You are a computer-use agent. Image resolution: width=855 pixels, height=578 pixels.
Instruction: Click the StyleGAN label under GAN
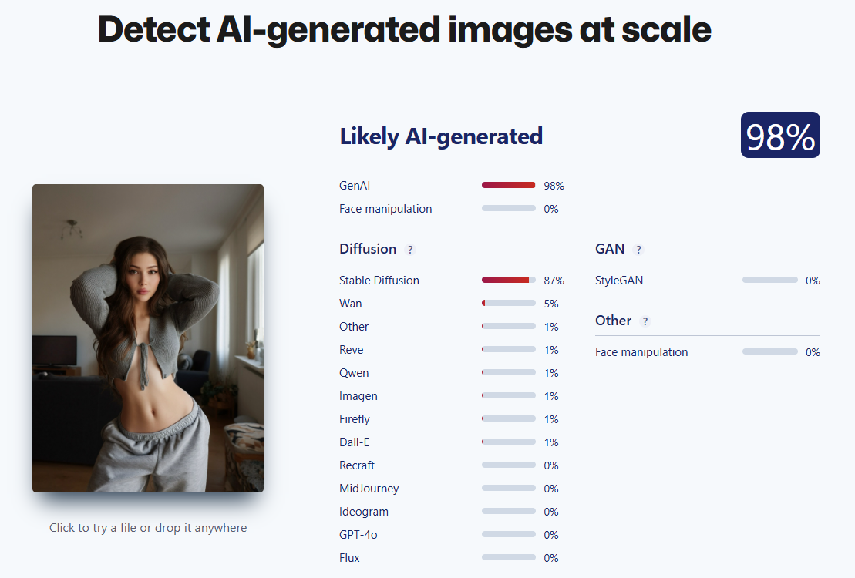pyautogui.click(x=619, y=281)
